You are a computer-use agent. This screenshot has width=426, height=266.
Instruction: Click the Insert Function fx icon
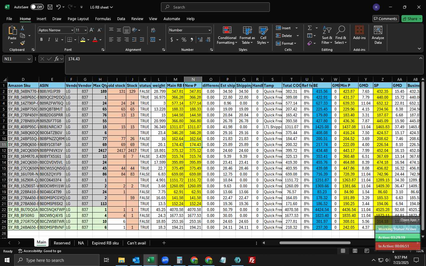coord(57,59)
